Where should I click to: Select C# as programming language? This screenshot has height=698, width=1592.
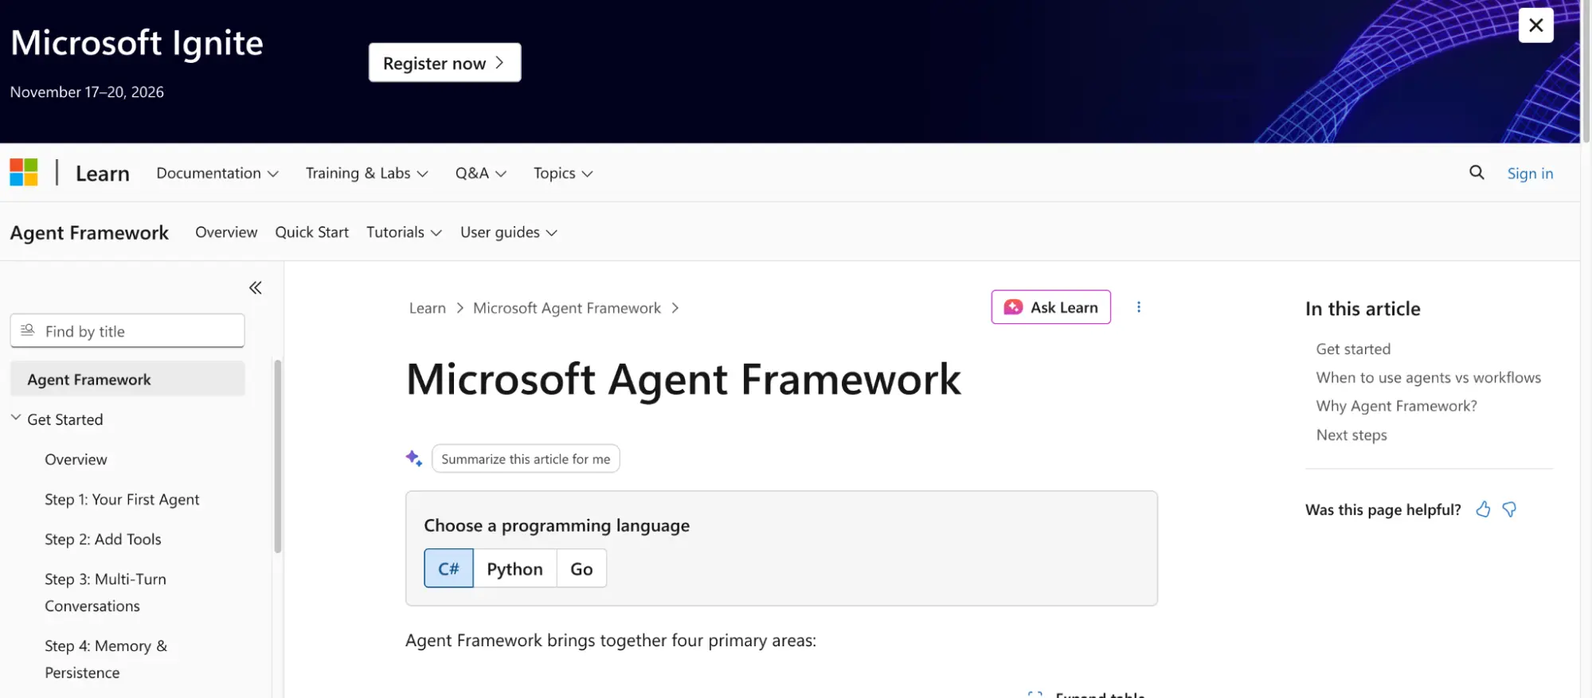click(448, 568)
